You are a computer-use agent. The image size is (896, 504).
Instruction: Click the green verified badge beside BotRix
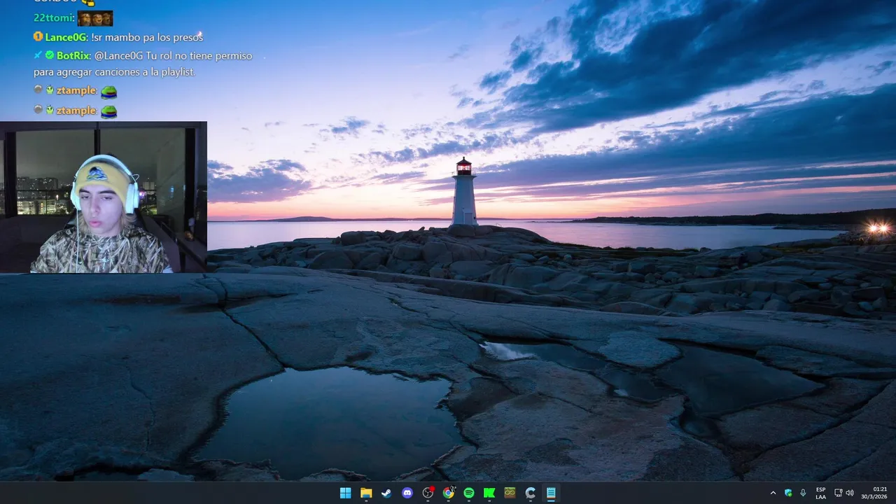coord(50,55)
